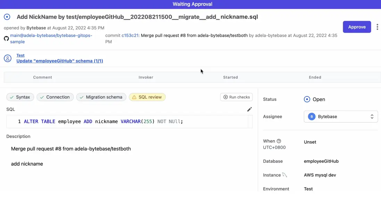This screenshot has width=381, height=197.
Task: Click the MySQL dolphin icon beside Instance
Action: (x=284, y=175)
